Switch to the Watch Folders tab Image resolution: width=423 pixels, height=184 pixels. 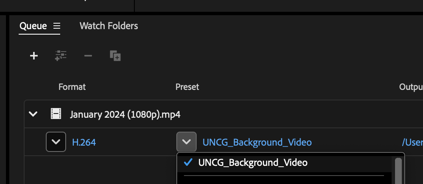tap(109, 26)
